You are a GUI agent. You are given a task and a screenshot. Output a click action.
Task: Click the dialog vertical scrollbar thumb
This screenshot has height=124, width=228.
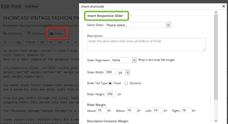pos(216,57)
